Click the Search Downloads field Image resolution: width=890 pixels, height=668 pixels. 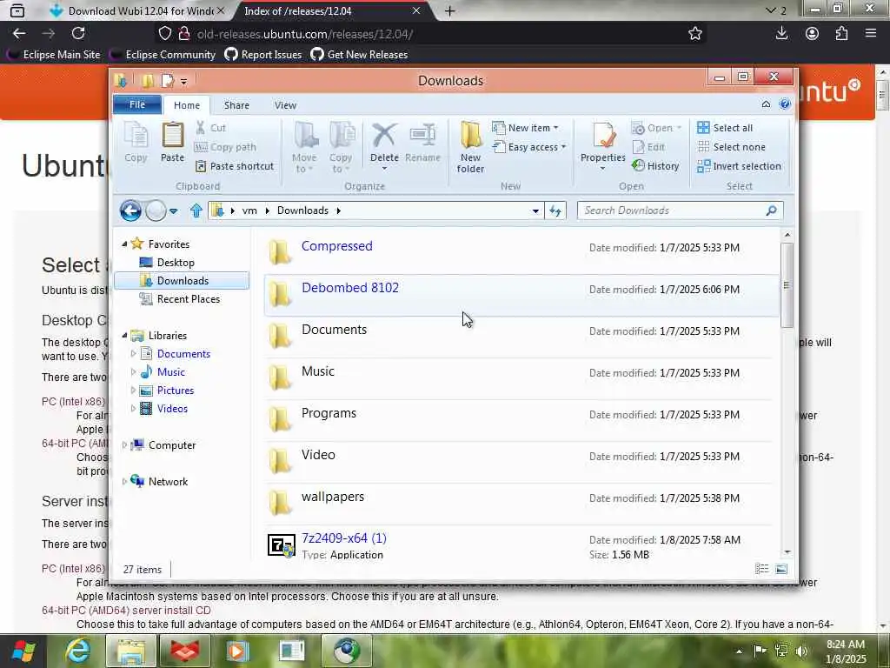pos(680,210)
